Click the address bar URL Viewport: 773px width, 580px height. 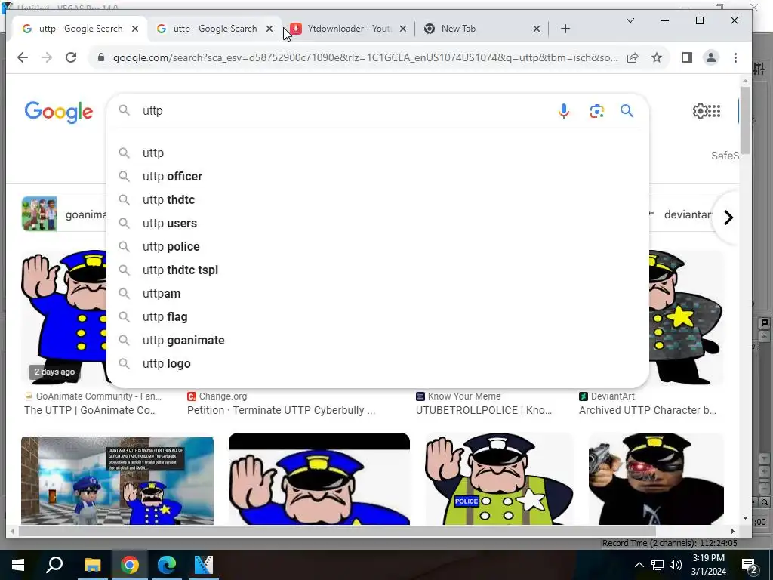click(x=365, y=57)
